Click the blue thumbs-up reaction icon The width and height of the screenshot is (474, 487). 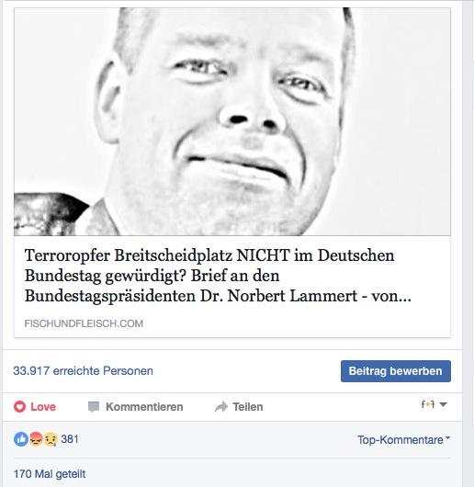click(21, 439)
